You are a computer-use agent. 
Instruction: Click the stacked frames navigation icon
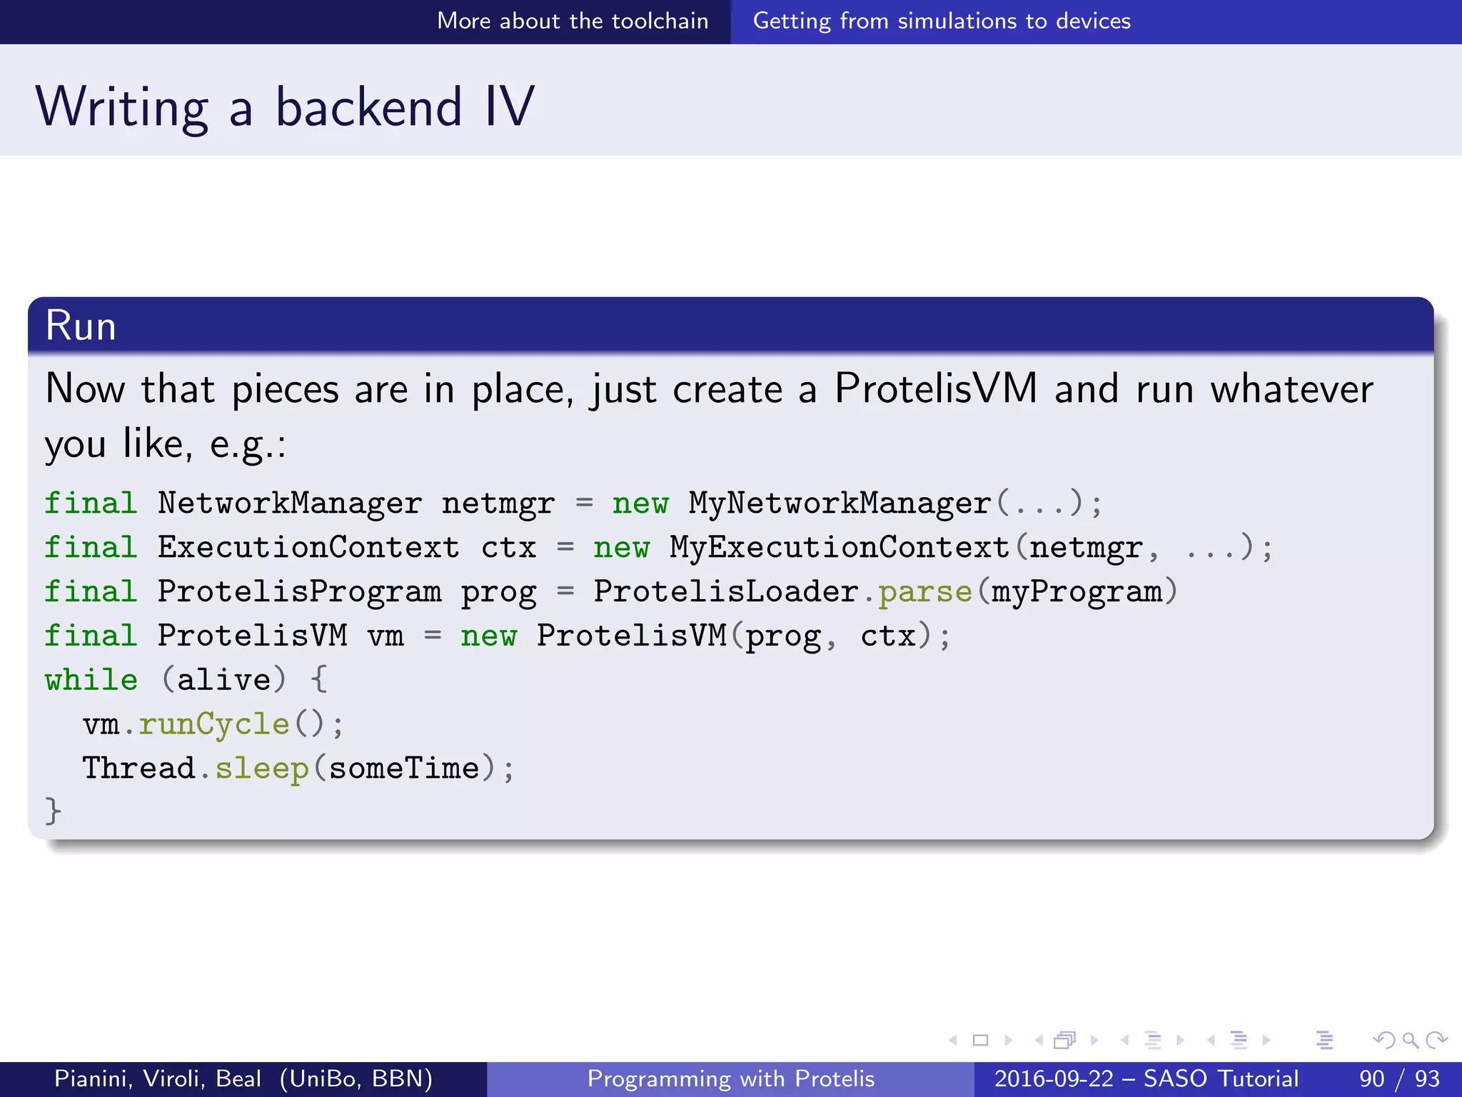(1064, 1041)
